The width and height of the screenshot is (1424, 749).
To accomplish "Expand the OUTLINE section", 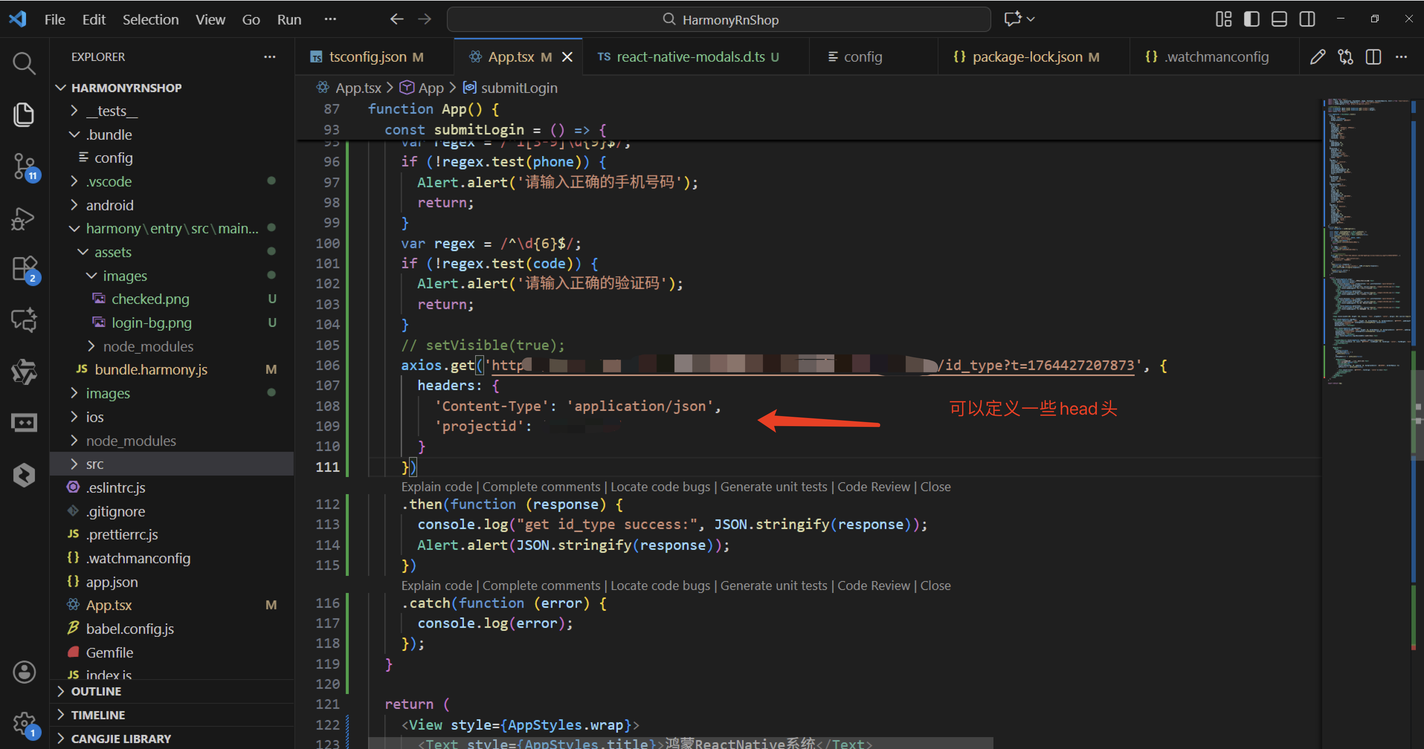I will [x=96, y=691].
